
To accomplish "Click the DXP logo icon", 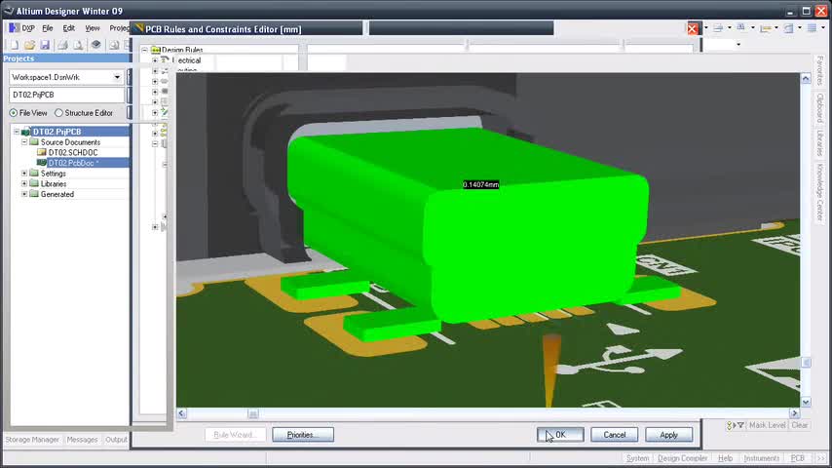I will 14,27.
